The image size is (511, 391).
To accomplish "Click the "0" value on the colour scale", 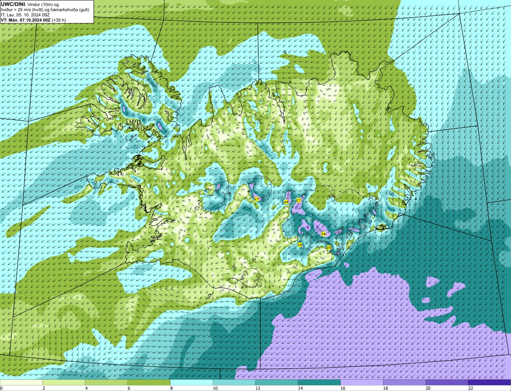I will tap(1, 388).
